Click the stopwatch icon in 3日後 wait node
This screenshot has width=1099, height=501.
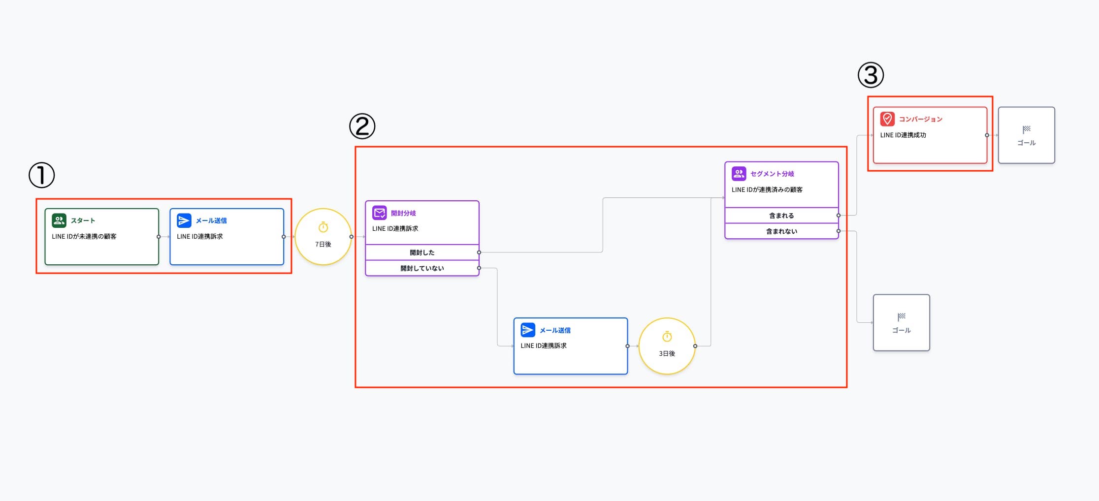[x=667, y=337]
